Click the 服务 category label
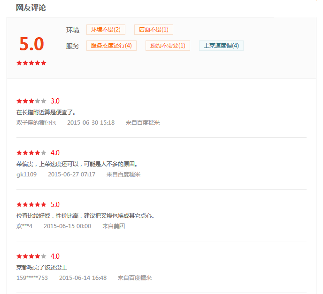The width and height of the screenshot is (323, 294). 73,46
